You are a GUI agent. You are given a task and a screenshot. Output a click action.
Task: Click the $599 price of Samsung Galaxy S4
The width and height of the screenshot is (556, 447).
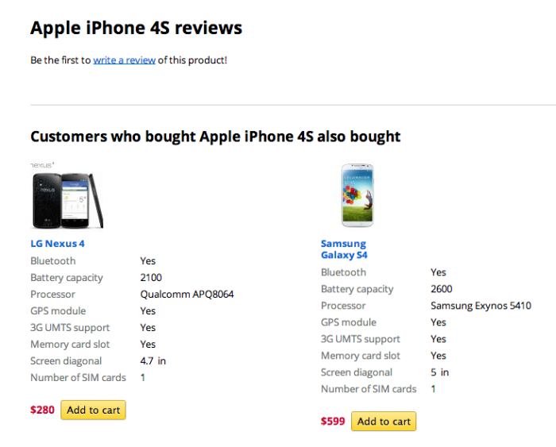point(333,422)
